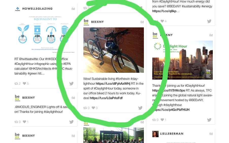229x143 pixels.
Task: Open the bicycle photo thumbnail
Action: coord(113,50)
